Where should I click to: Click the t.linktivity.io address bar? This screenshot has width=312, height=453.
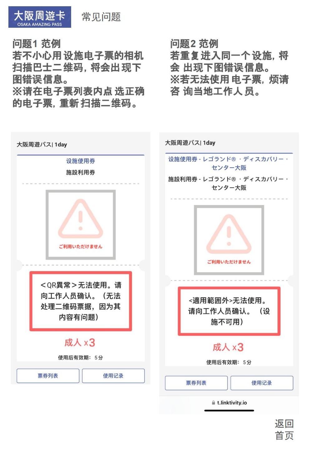[229, 403]
